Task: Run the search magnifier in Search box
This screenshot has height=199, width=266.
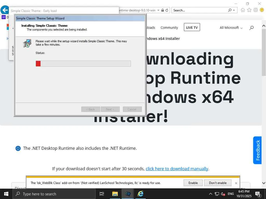Action: 230,10
